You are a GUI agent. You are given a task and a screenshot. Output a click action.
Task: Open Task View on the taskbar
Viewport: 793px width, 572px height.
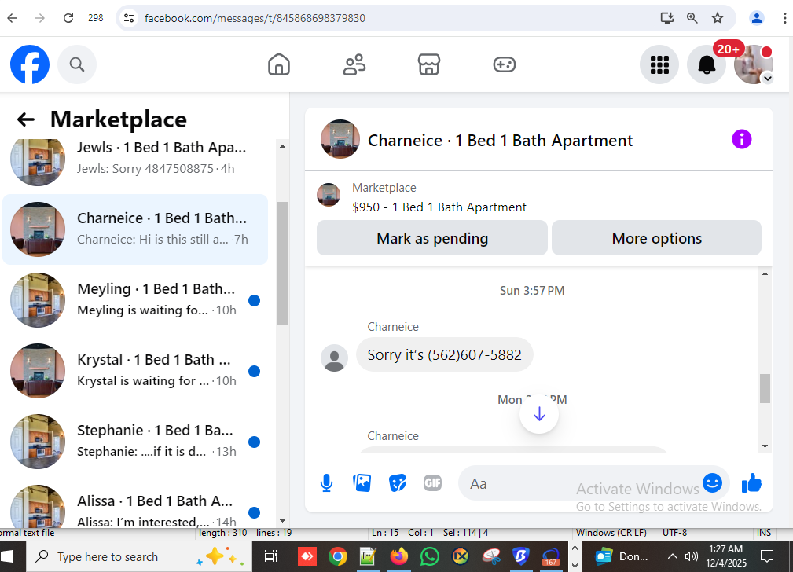tap(271, 556)
